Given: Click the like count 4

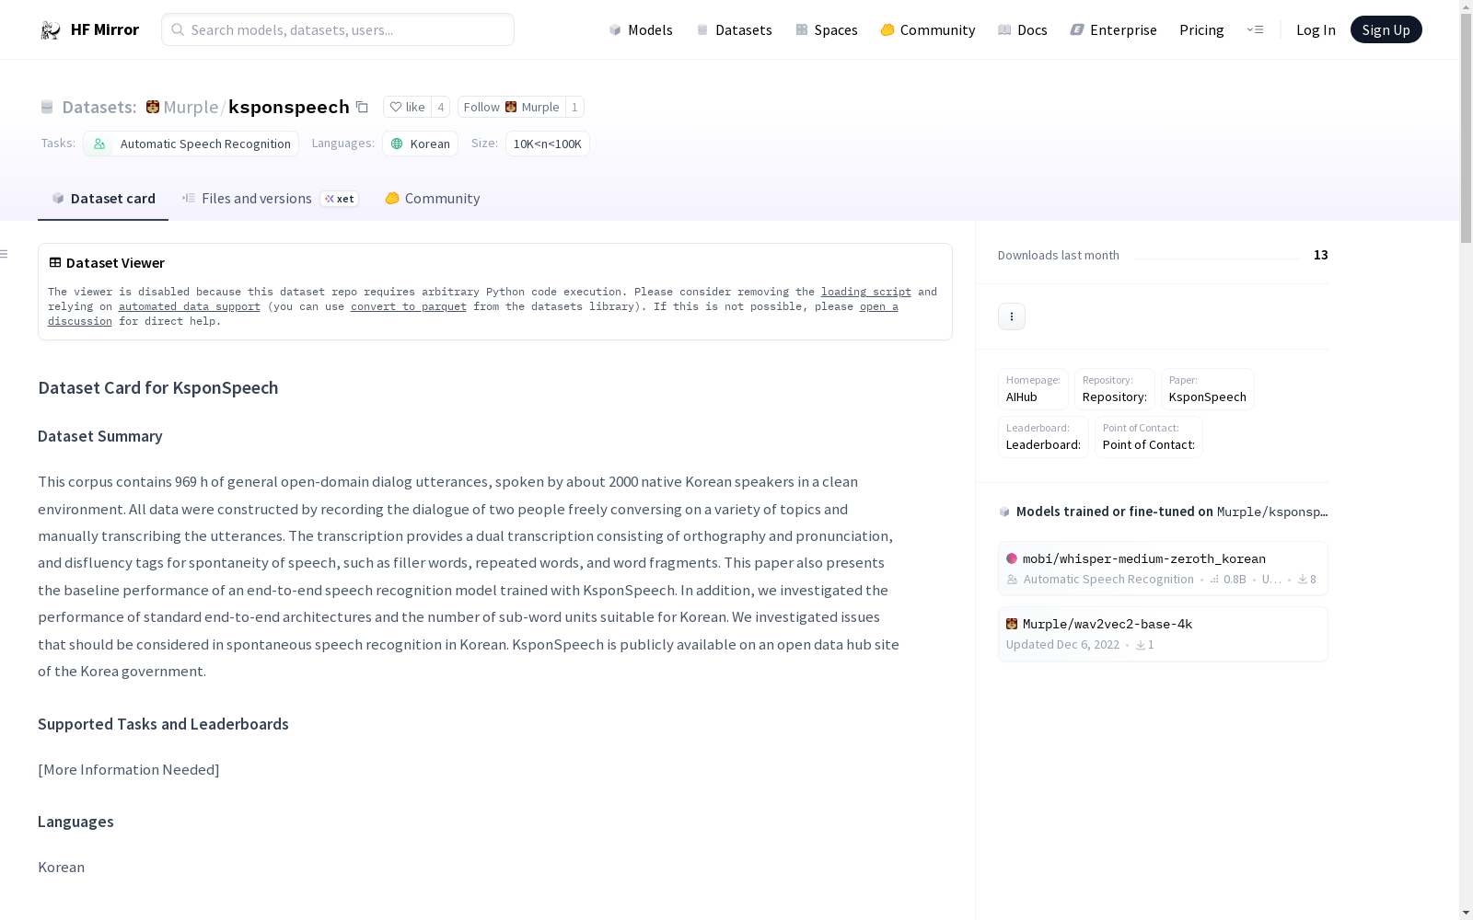Looking at the screenshot, I should 441,108.
